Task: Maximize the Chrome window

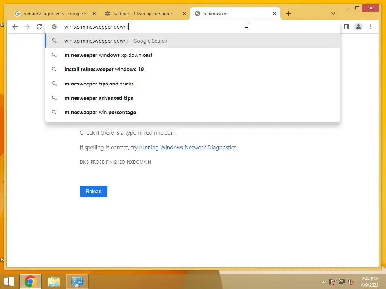Action: (357, 8)
